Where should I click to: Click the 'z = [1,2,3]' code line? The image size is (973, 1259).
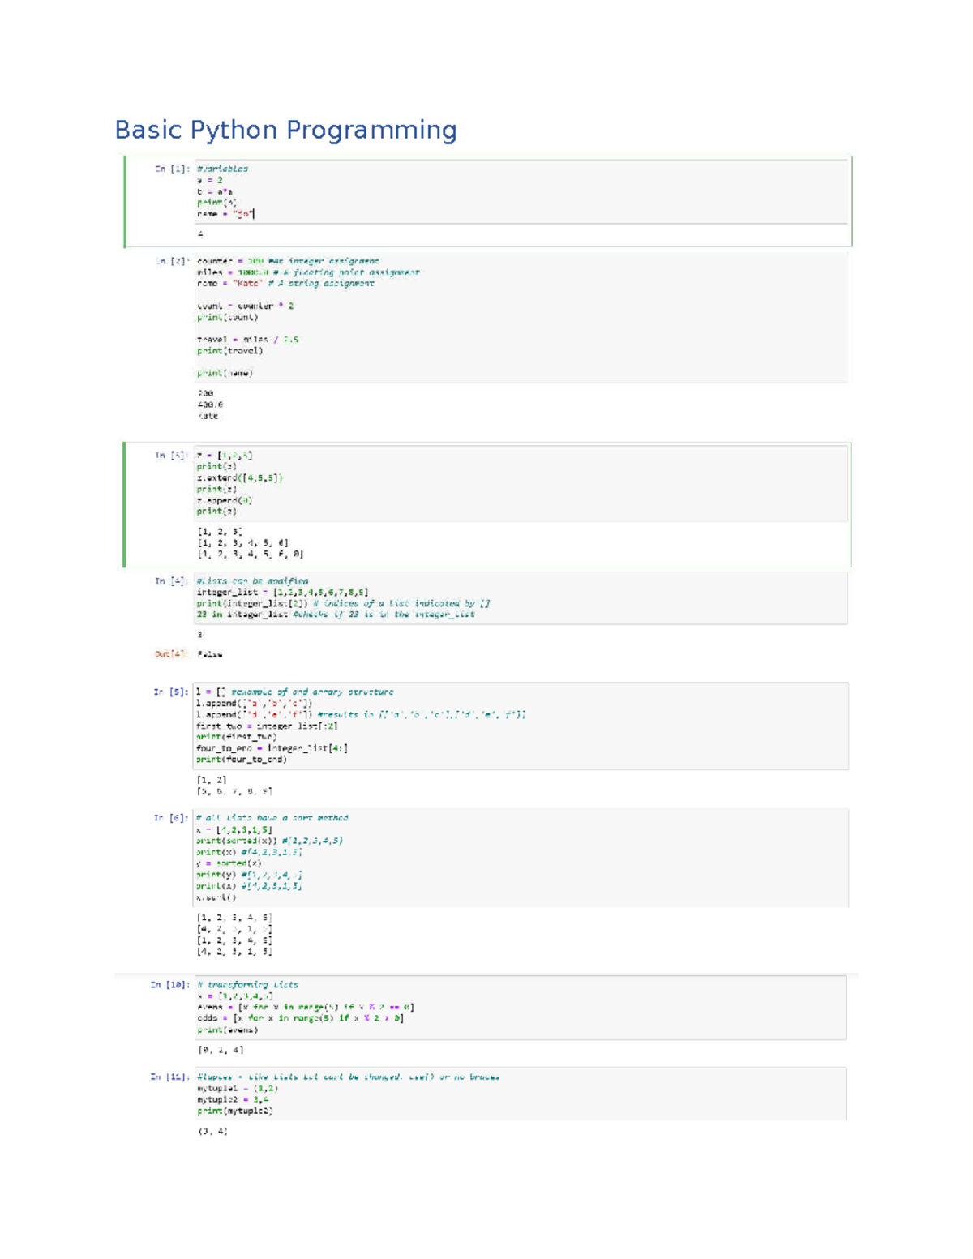pos(225,456)
